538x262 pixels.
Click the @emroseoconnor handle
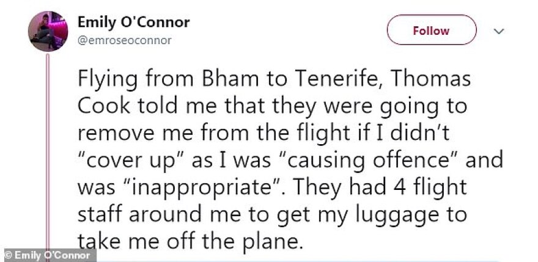[124, 40]
